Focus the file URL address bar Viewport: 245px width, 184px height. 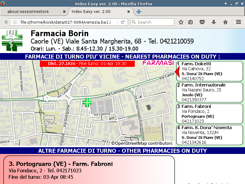67,22
